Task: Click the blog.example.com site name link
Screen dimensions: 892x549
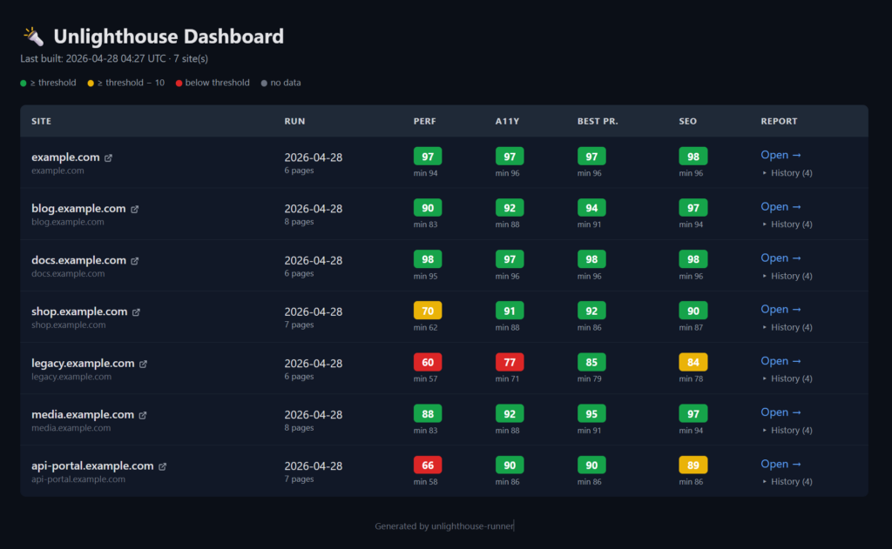Action: tap(78, 209)
